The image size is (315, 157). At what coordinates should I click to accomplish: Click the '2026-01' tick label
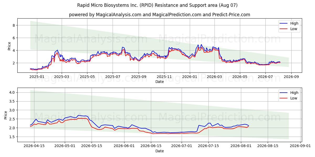[x=190, y=77]
